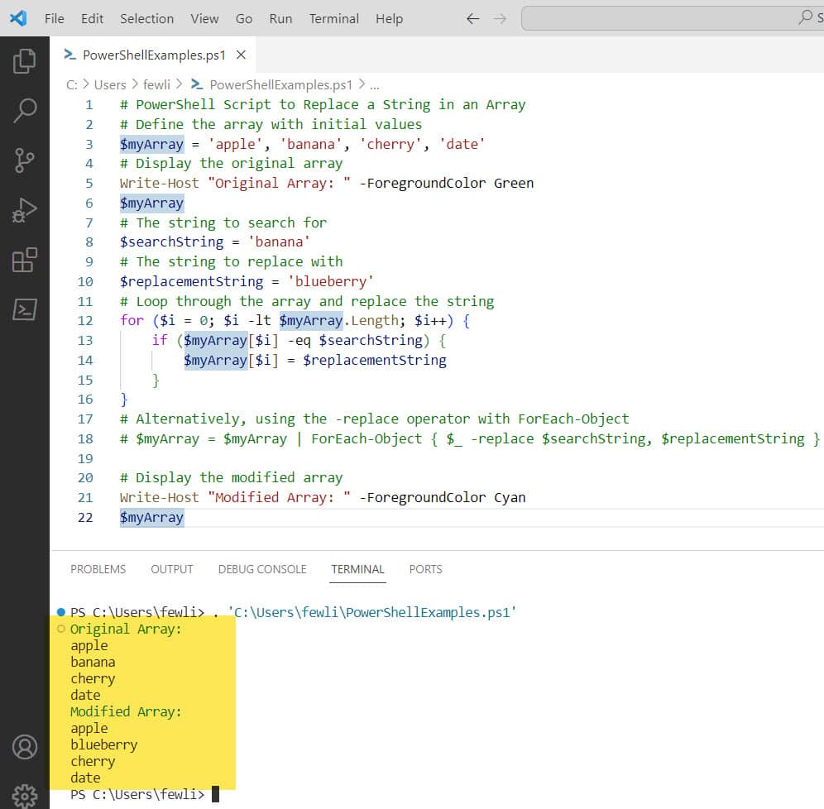Open the Accounts icon menu
Viewport: 824px width, 809px height.
[x=25, y=744]
